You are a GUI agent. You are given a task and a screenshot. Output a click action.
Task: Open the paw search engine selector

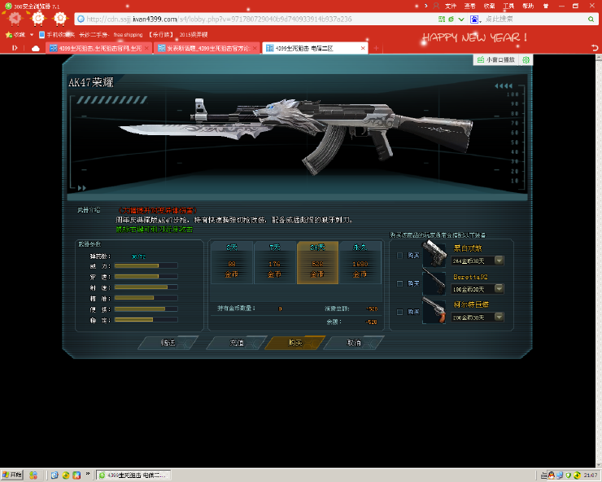pos(475,19)
